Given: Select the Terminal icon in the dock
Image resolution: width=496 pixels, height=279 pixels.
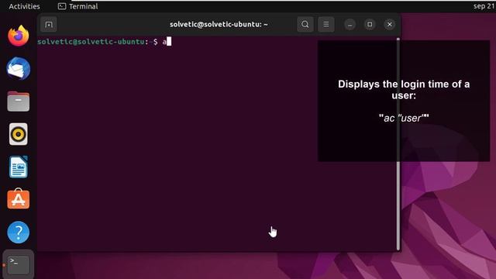Looking at the screenshot, I should (19, 264).
